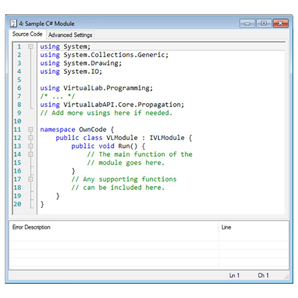
Task: Click 'using VirtualLabAPI.Core.Propagation;' line
Action: [x=112, y=105]
